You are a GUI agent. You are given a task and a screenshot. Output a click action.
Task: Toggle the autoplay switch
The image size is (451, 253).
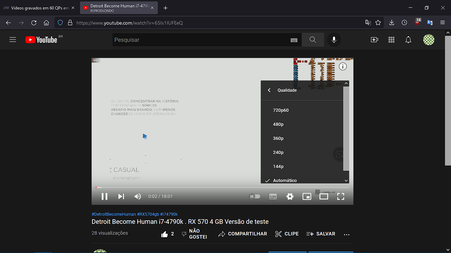(x=255, y=196)
